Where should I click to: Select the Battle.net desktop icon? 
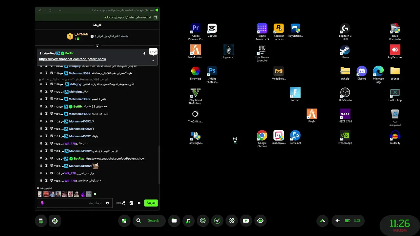pyautogui.click(x=295, y=137)
